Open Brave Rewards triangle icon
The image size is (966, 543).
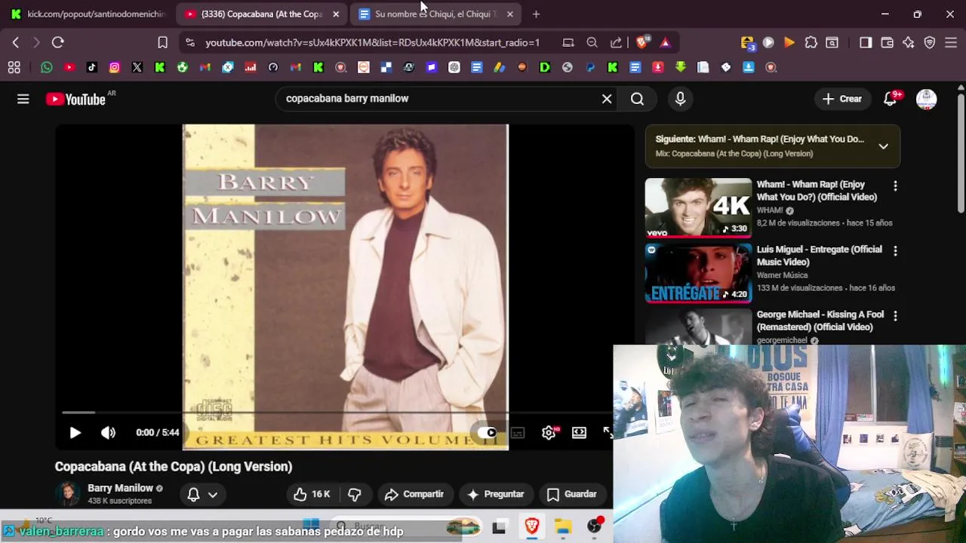[665, 43]
